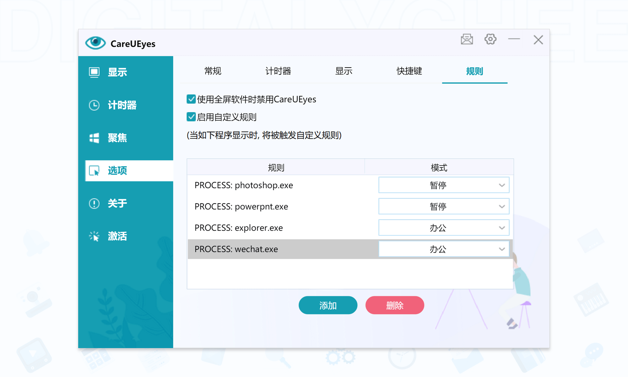Close the CareUEyes window
The image size is (628, 377).
click(538, 40)
